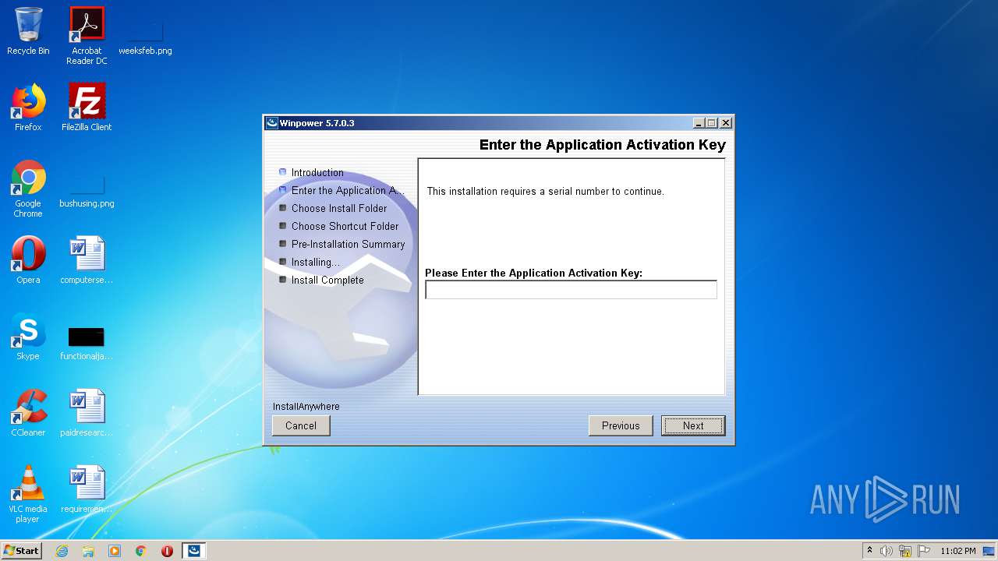This screenshot has width=998, height=561.
Task: Open the taskbar clock showing 11:02 PM
Action: [957, 551]
